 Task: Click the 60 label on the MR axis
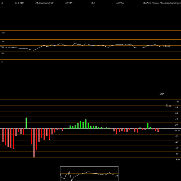tap(176, 113)
